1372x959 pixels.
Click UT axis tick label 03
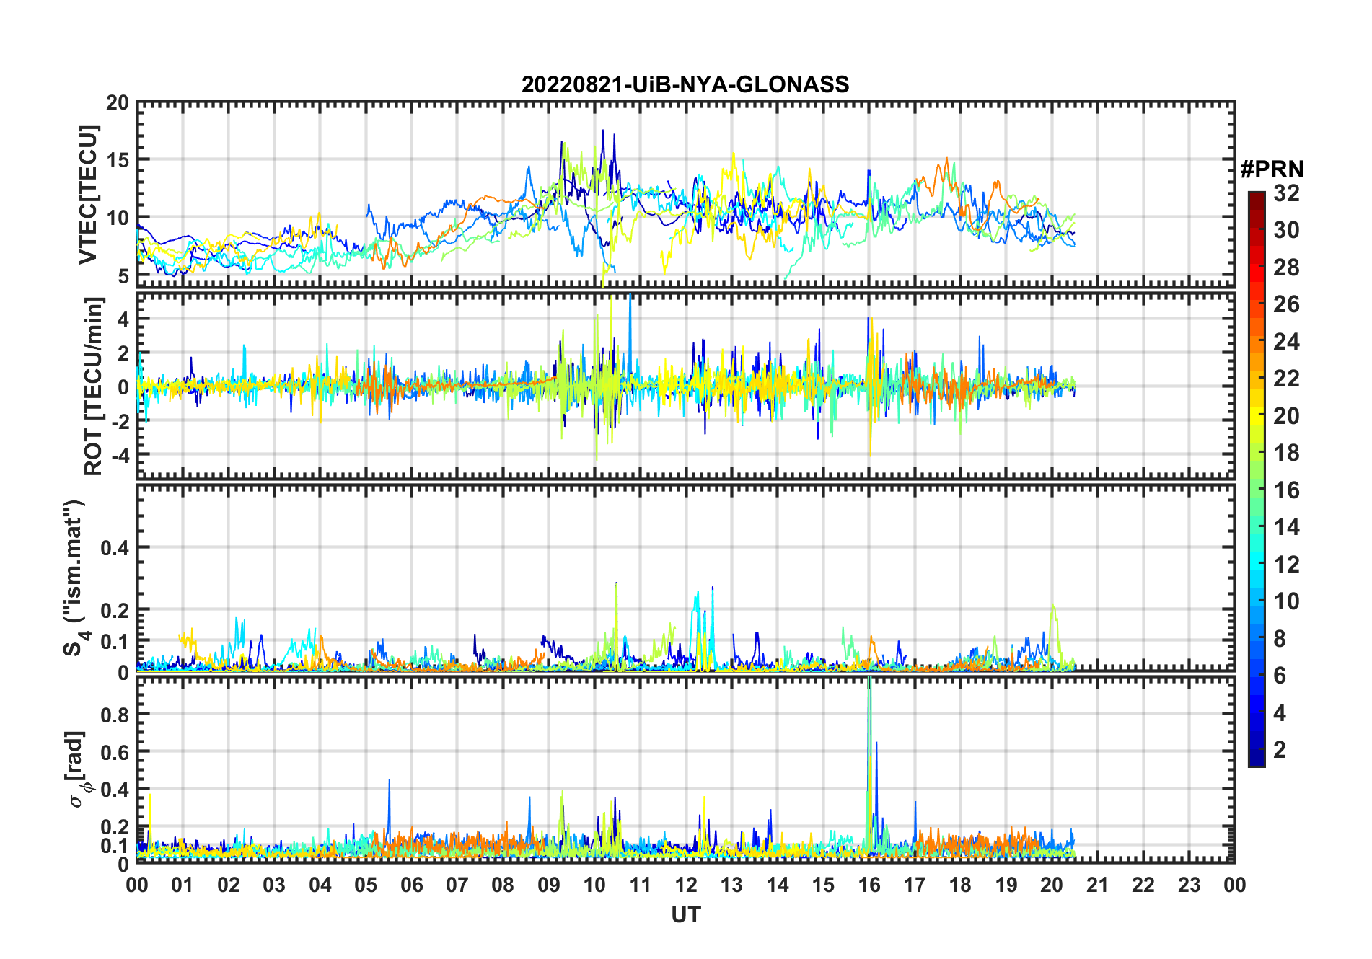tap(274, 885)
